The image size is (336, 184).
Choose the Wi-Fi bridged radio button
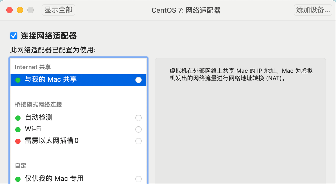coord(139,129)
